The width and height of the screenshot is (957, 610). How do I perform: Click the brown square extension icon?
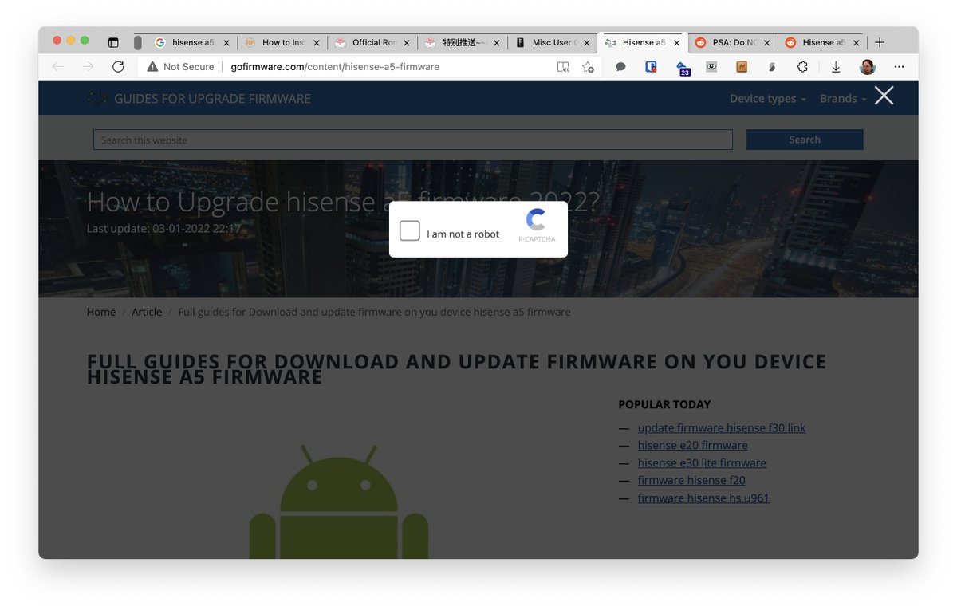pos(741,67)
